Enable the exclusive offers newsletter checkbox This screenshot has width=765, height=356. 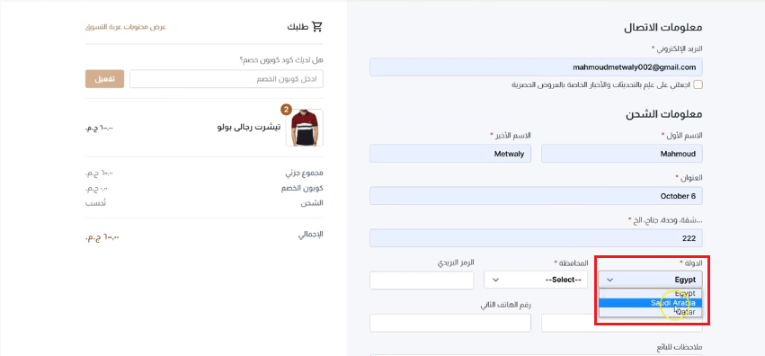pos(698,85)
